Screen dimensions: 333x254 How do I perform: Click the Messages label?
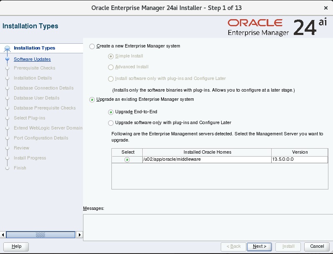(x=93, y=209)
